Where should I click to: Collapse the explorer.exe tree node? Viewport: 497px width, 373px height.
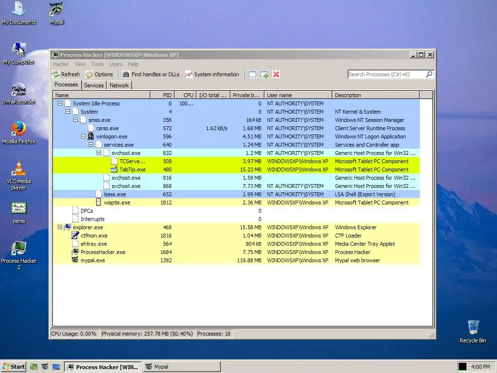(x=60, y=227)
